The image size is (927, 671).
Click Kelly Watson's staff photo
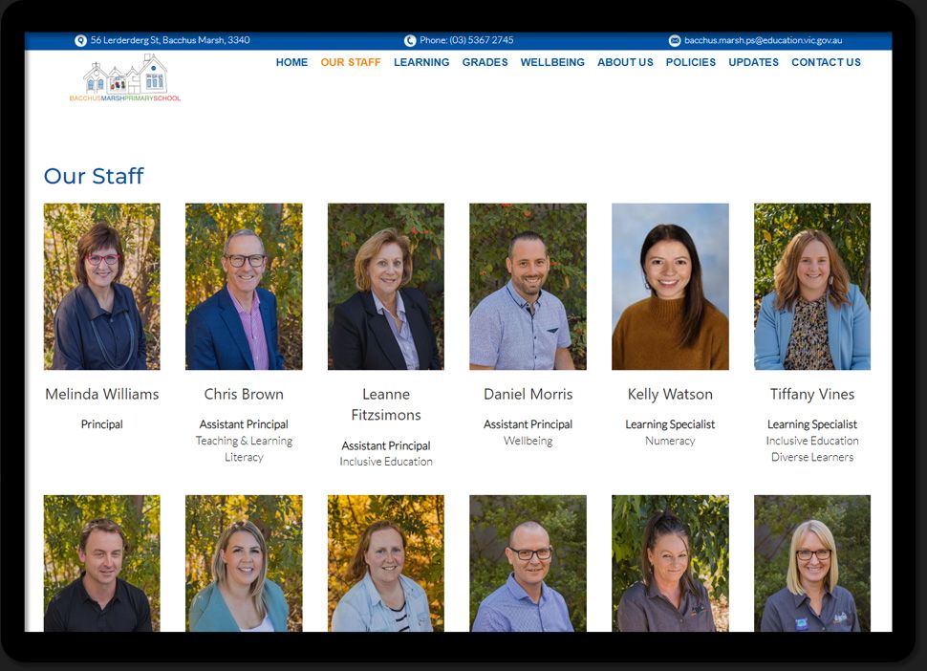pyautogui.click(x=670, y=286)
